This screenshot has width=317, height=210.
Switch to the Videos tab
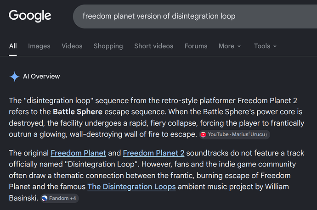pyautogui.click(x=72, y=46)
